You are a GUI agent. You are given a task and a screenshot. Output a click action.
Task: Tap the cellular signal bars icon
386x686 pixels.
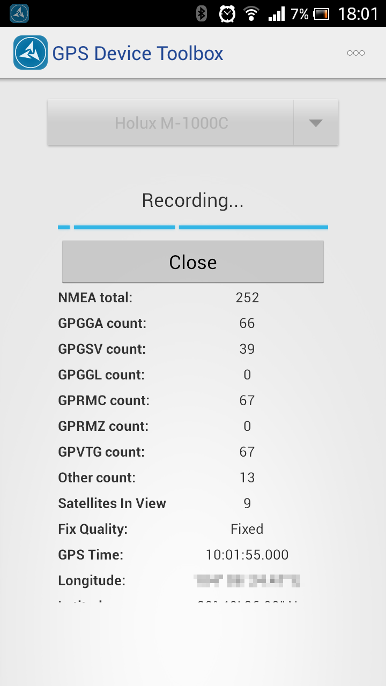[x=277, y=14]
